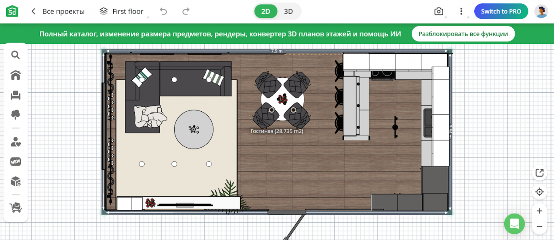Open search in the left sidebar
The height and width of the screenshot is (240, 554).
point(15,55)
